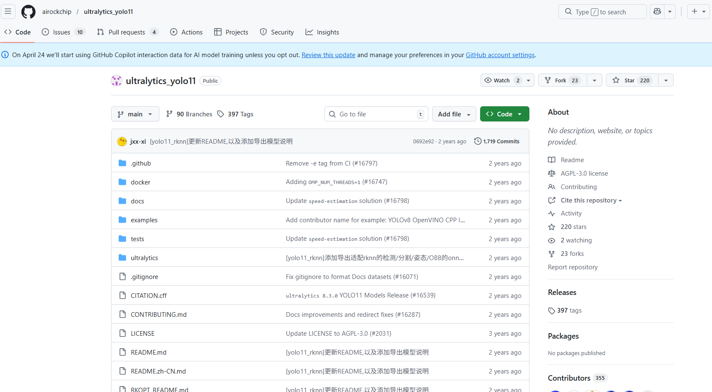Open 'GitHub account settings' link
This screenshot has height=392, width=712.
tap(500, 55)
